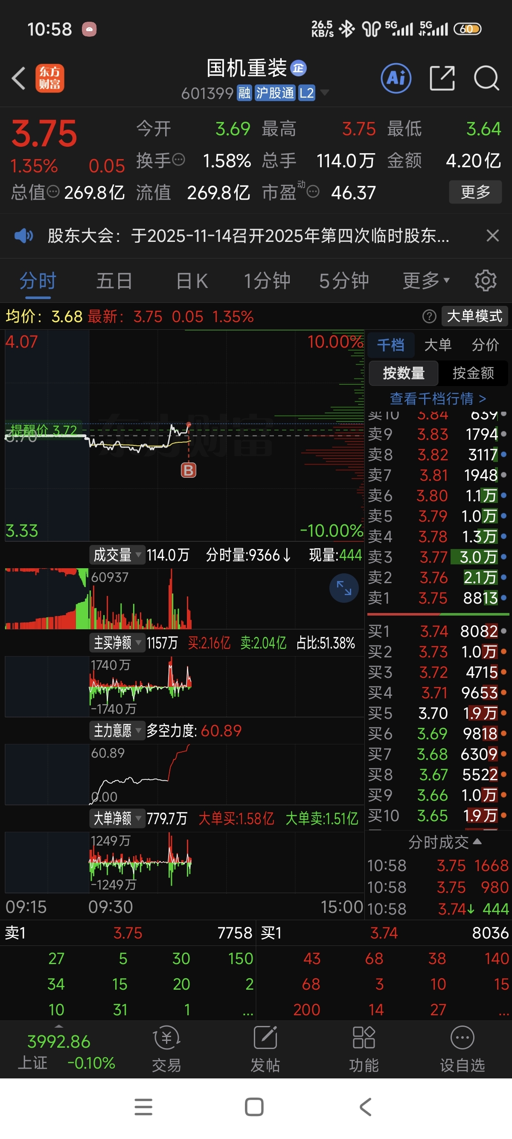Image resolution: width=512 pixels, height=1139 pixels.
Task: Tap the info icon next to 换手
Action: click(x=178, y=160)
